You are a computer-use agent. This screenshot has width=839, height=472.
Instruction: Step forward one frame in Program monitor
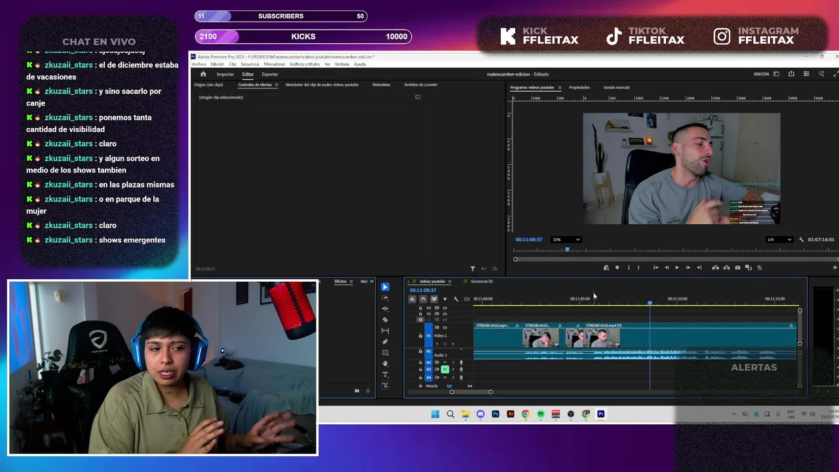pos(688,267)
